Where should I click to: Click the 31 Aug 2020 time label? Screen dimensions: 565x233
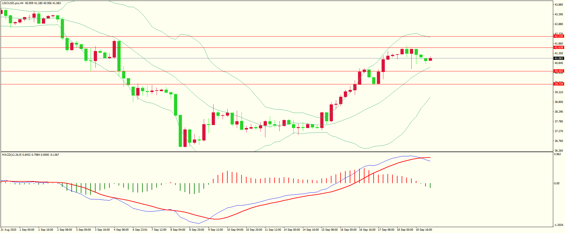[9, 230]
